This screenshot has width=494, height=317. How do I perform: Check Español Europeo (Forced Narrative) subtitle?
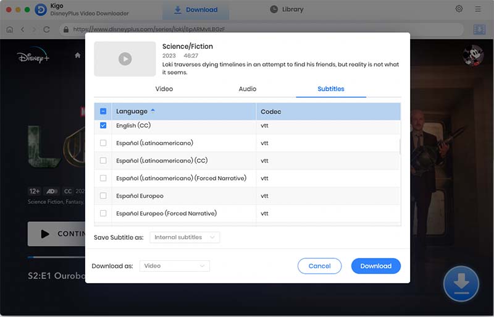click(x=103, y=213)
